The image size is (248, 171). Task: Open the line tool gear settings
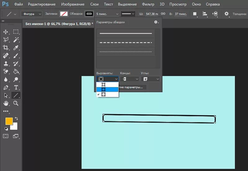tap(227, 14)
